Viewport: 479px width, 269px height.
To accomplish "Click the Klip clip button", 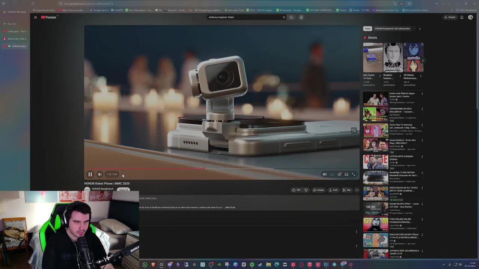I will pyautogui.click(x=347, y=190).
